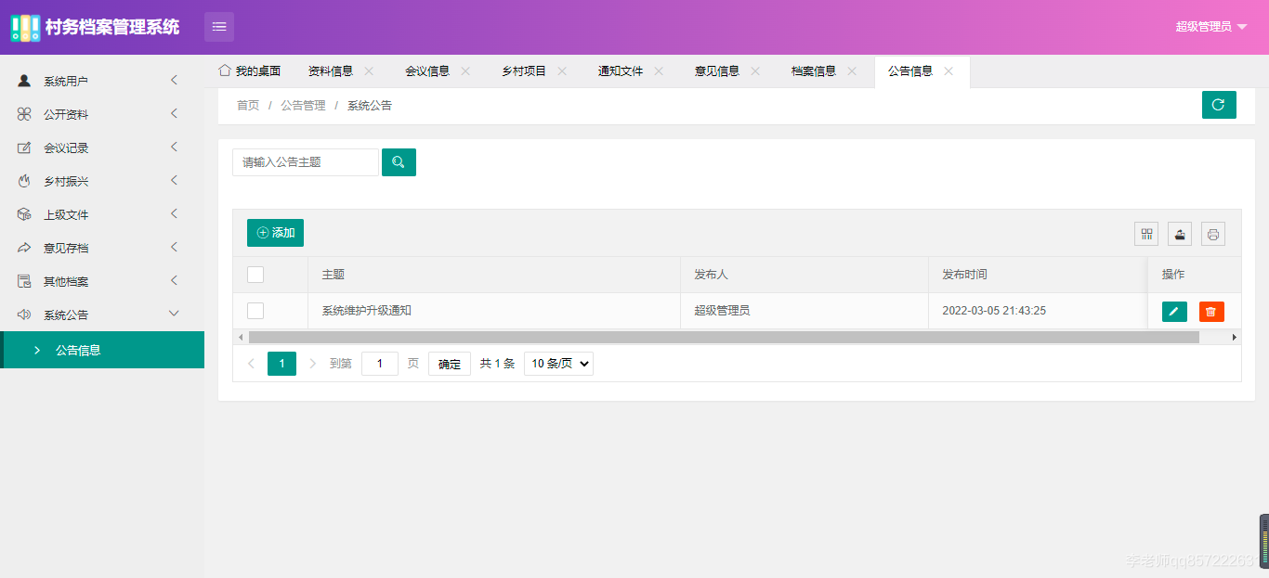The height and width of the screenshot is (578, 1269).
Task: Click the export table icon
Action: (1180, 234)
